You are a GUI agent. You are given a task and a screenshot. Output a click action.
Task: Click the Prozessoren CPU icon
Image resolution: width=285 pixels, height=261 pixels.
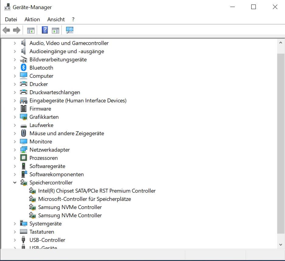pyautogui.click(x=23, y=158)
